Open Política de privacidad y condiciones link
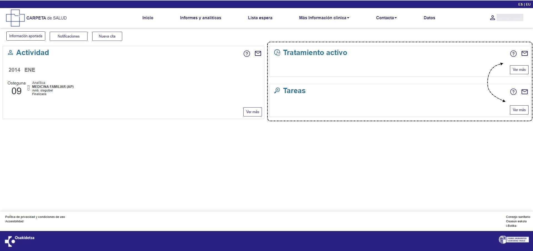The height and width of the screenshot is (251, 533). pos(35,217)
